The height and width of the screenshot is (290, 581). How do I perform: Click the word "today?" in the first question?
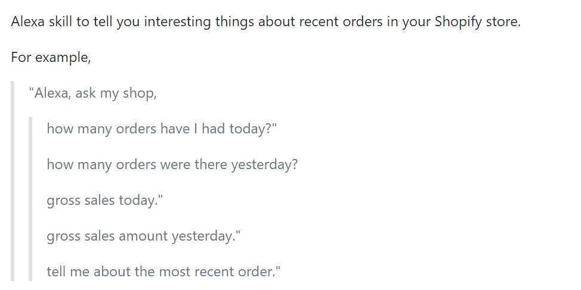point(251,129)
